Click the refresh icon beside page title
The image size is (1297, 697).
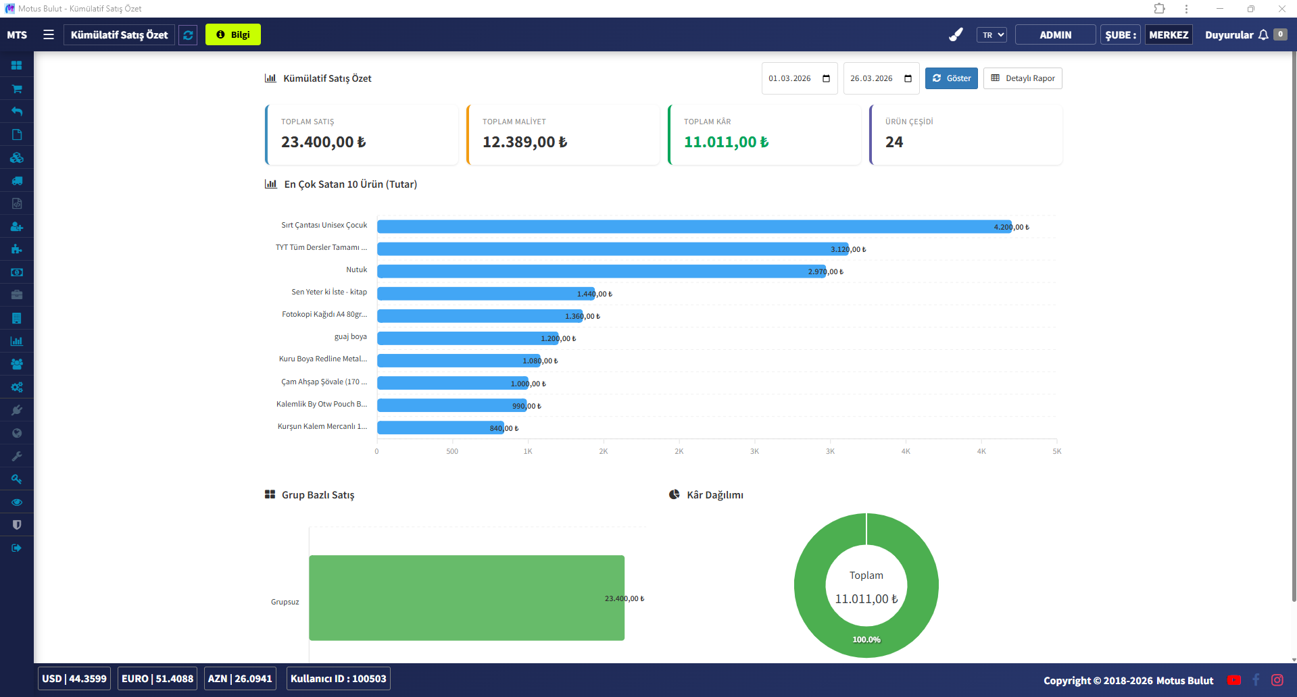pyautogui.click(x=189, y=34)
